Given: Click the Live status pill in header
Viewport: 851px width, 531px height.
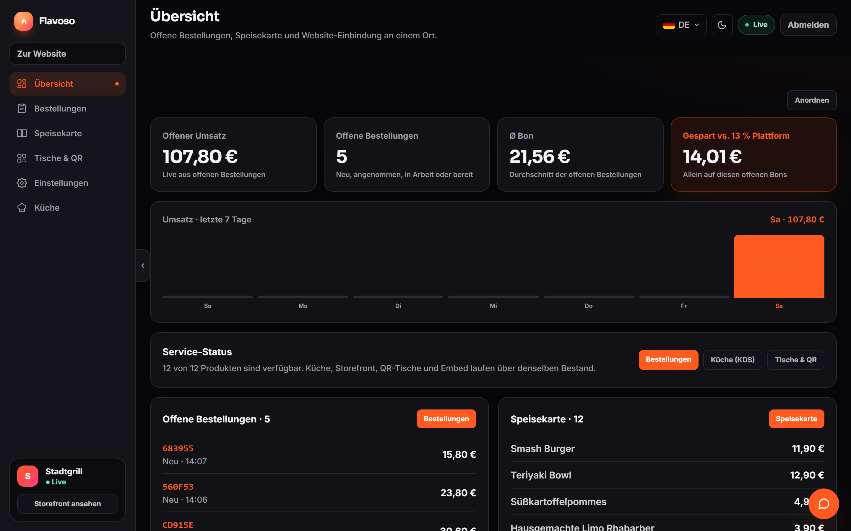Looking at the screenshot, I should click(756, 25).
